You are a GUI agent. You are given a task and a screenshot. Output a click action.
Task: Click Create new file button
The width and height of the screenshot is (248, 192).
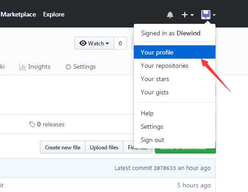point(63,148)
